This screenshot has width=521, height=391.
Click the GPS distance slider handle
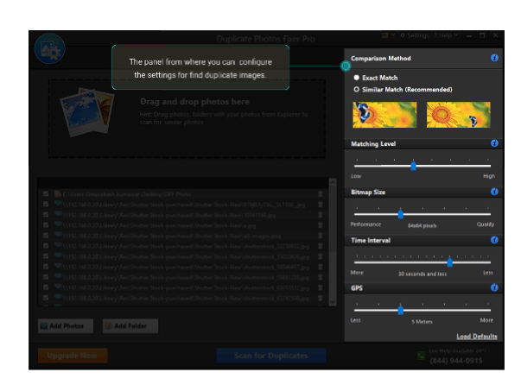click(x=400, y=310)
